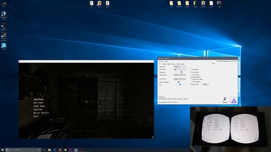Open the Sensor Mode dropdown
Image resolution: width=271 pixels, height=152 pixels.
click(x=180, y=79)
